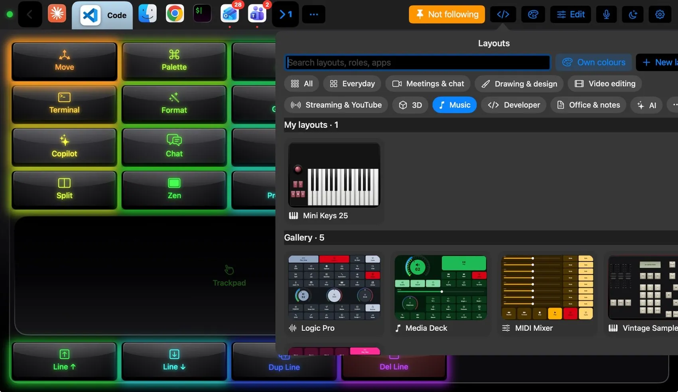The height and width of the screenshot is (392, 678).
Task: Tap the Copilot sparkle key
Action: click(x=65, y=147)
